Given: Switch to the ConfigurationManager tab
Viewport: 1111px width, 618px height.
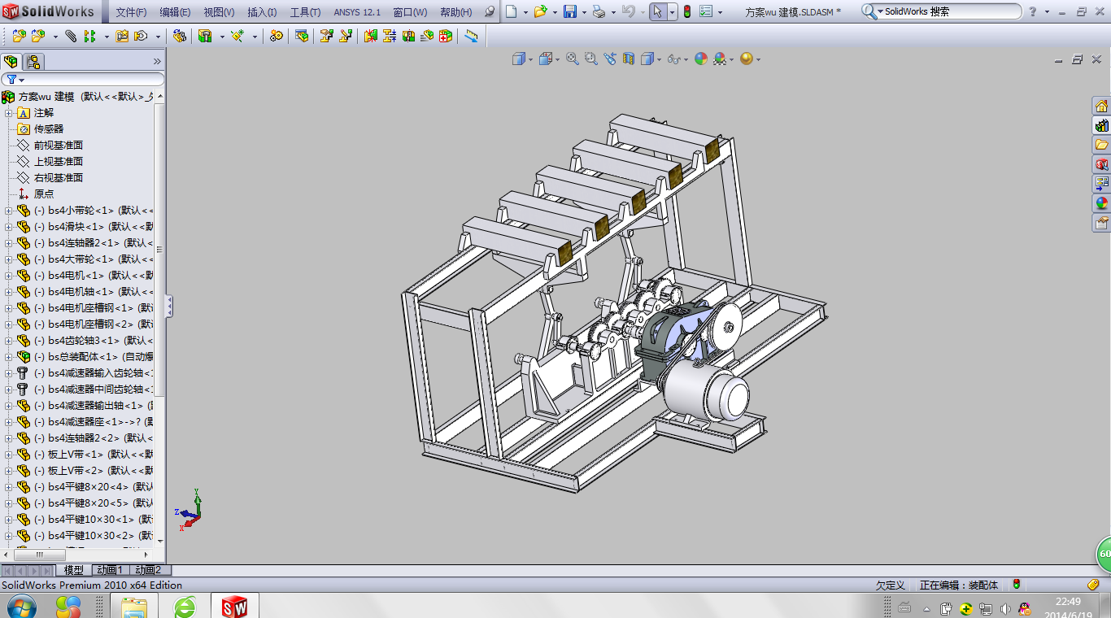Looking at the screenshot, I should pyautogui.click(x=33, y=62).
